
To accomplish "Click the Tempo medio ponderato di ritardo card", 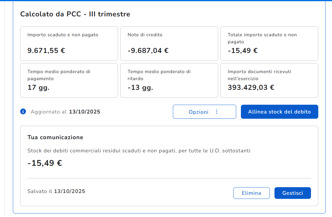I will pos(169,80).
